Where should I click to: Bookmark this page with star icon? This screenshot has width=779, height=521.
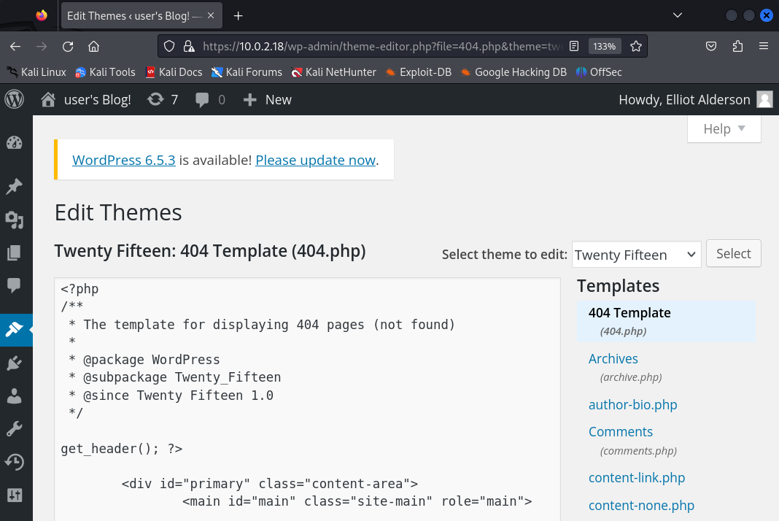[636, 46]
